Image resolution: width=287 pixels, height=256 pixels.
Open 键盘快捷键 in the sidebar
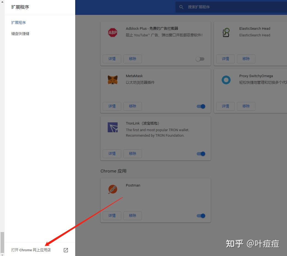pyautogui.click(x=20, y=34)
